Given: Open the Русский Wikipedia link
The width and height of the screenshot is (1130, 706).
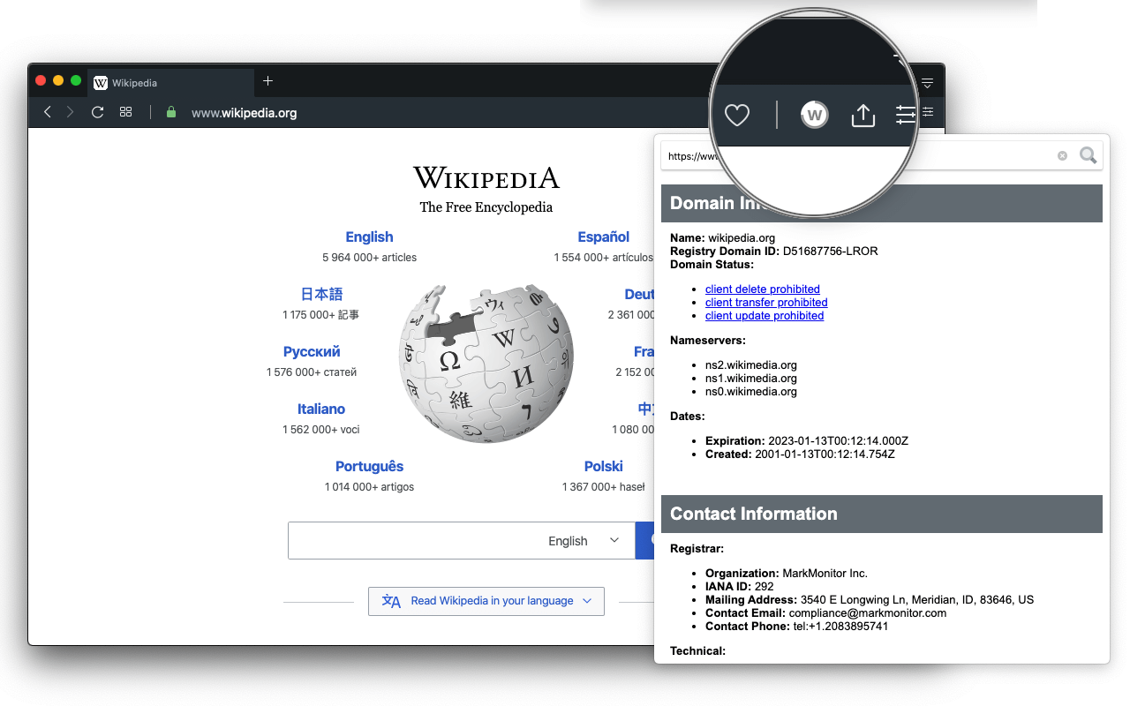Looking at the screenshot, I should point(312,351).
